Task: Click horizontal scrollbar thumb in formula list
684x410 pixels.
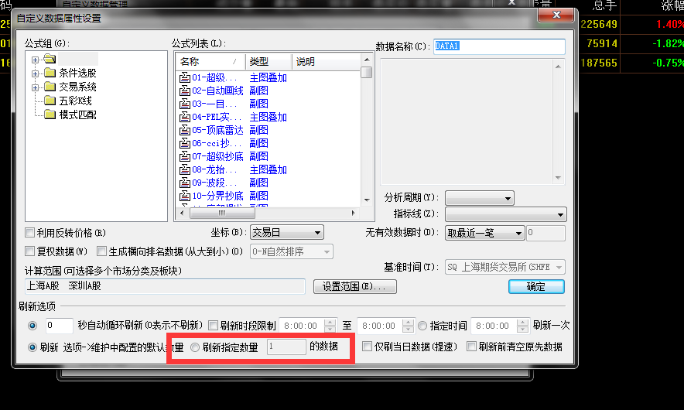Action: click(223, 213)
